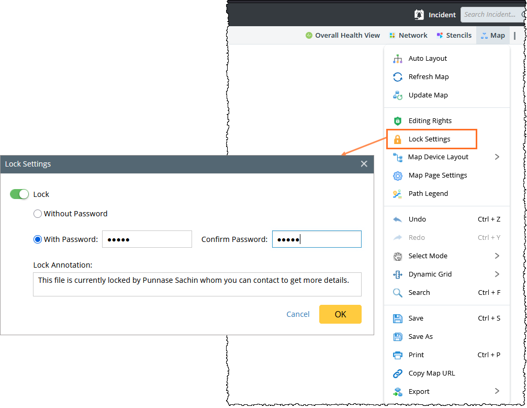Select the With Password radio button
Image resolution: width=527 pixels, height=408 pixels.
pos(38,239)
